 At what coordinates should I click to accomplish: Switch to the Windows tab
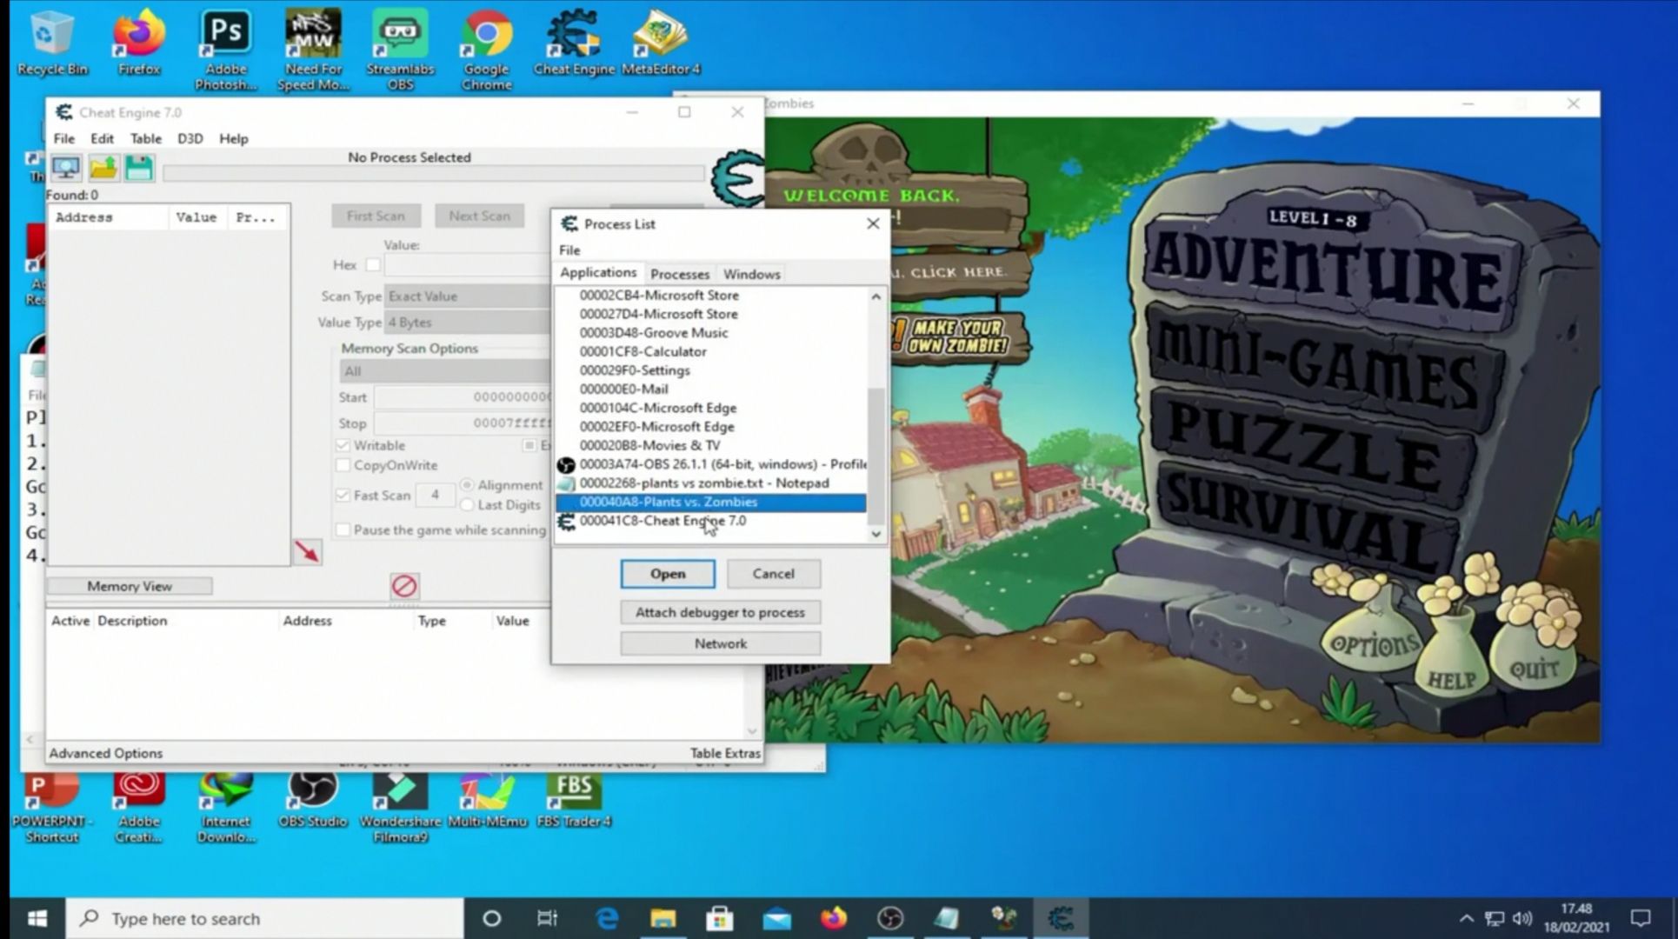(x=752, y=274)
